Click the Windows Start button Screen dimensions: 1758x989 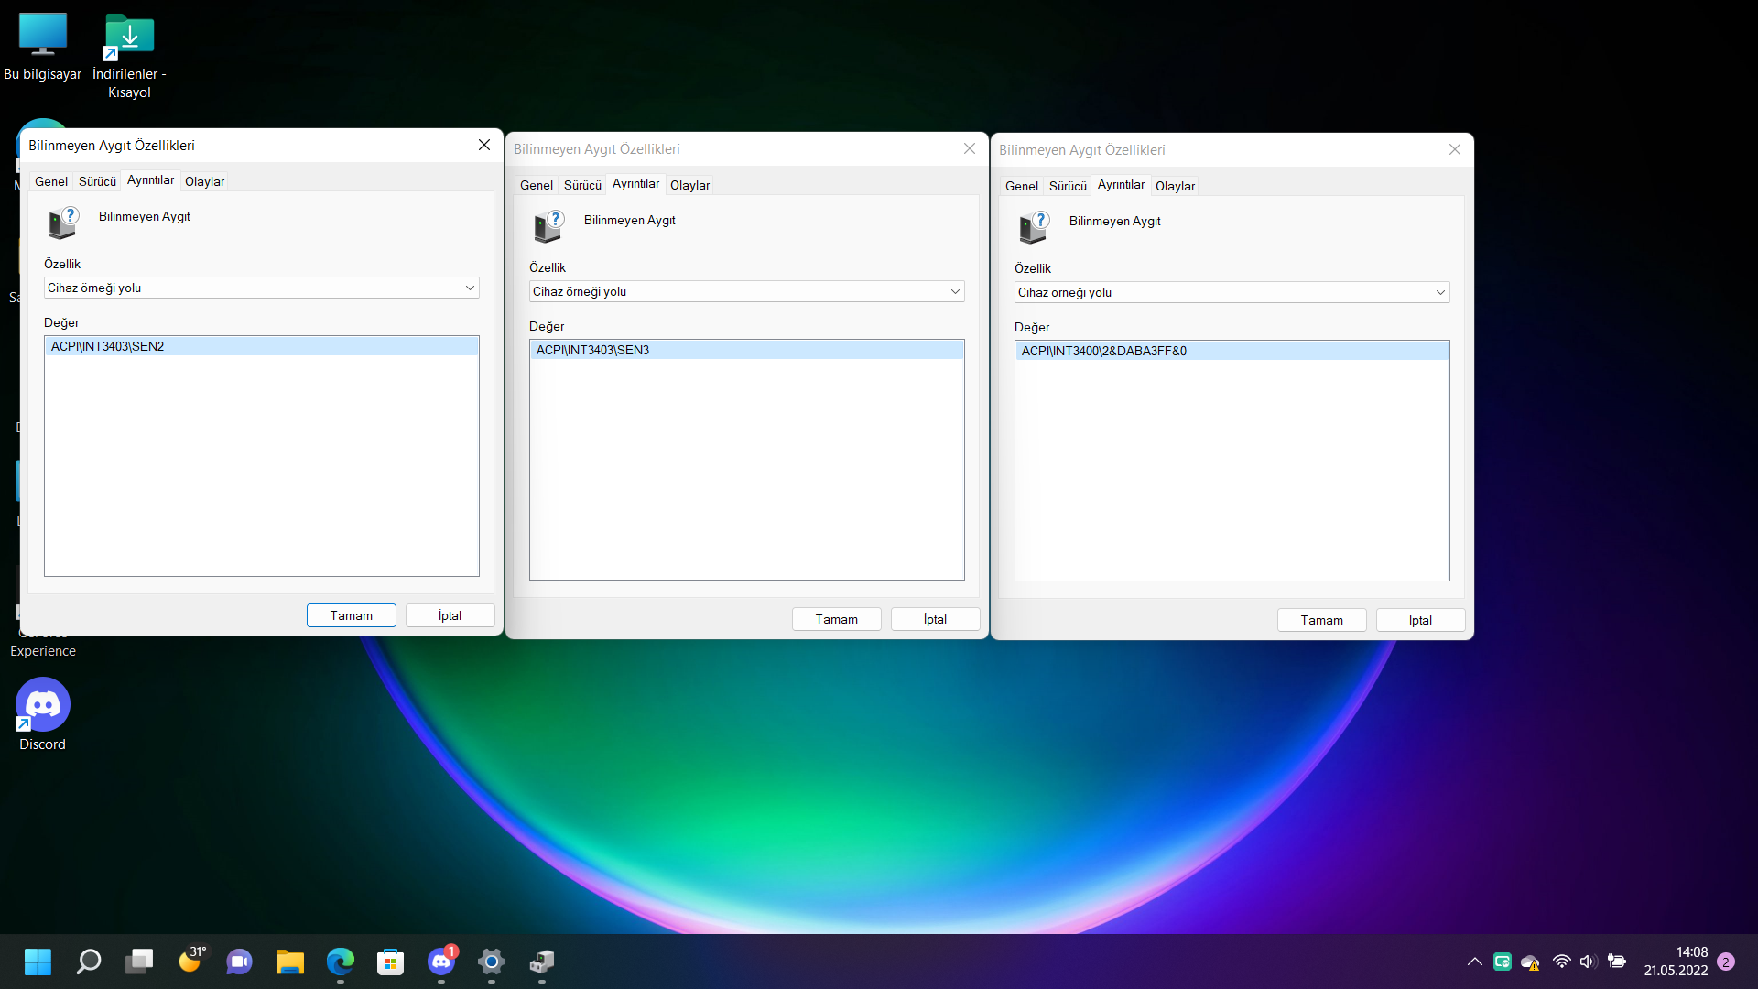(x=38, y=962)
